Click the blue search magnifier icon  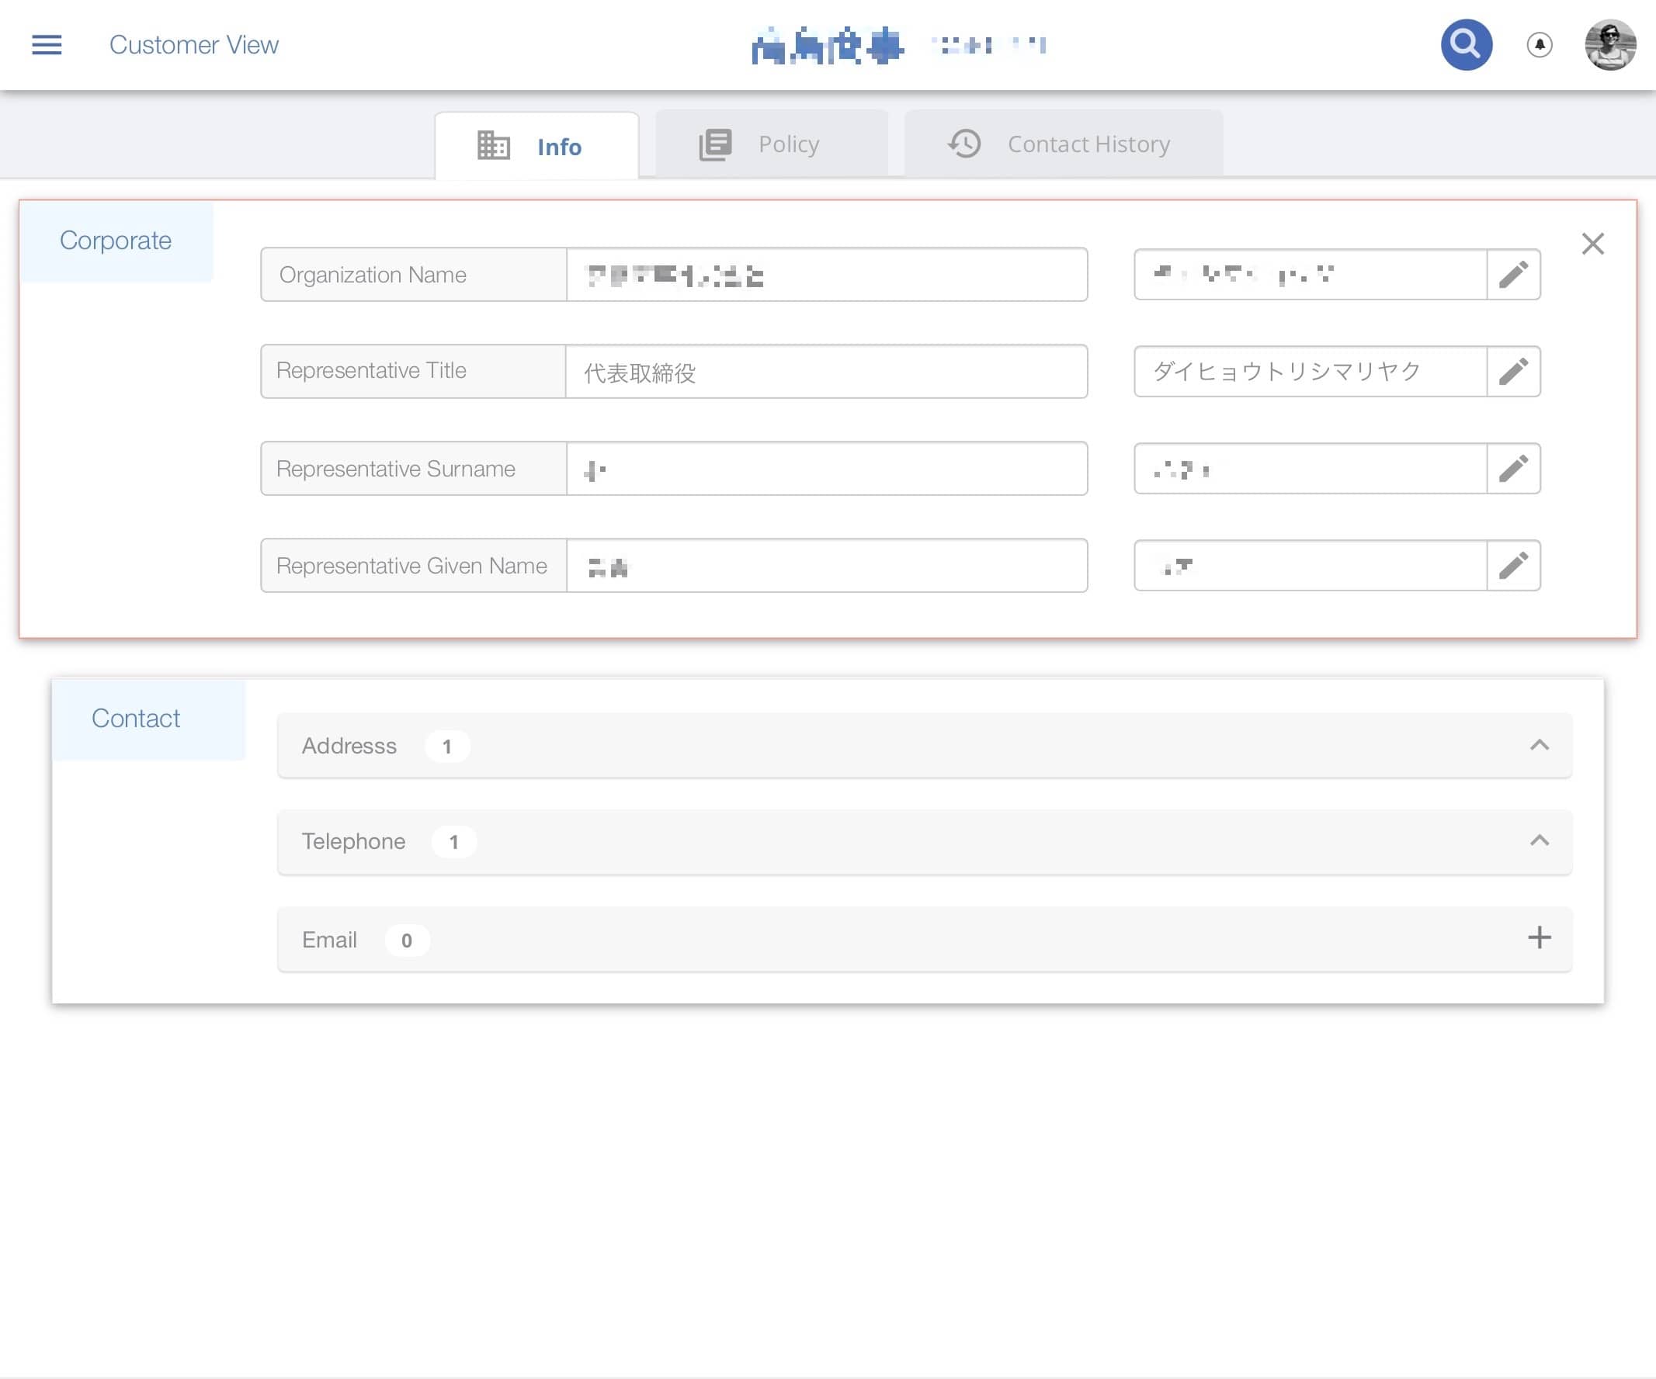coord(1465,45)
